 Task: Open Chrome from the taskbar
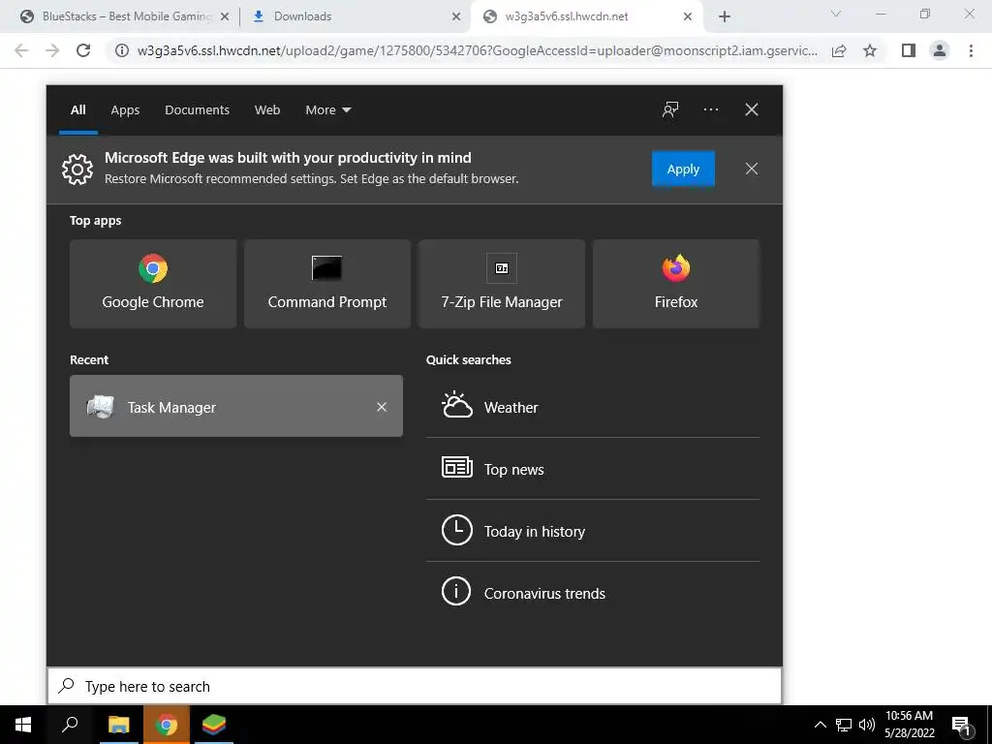[x=167, y=725]
